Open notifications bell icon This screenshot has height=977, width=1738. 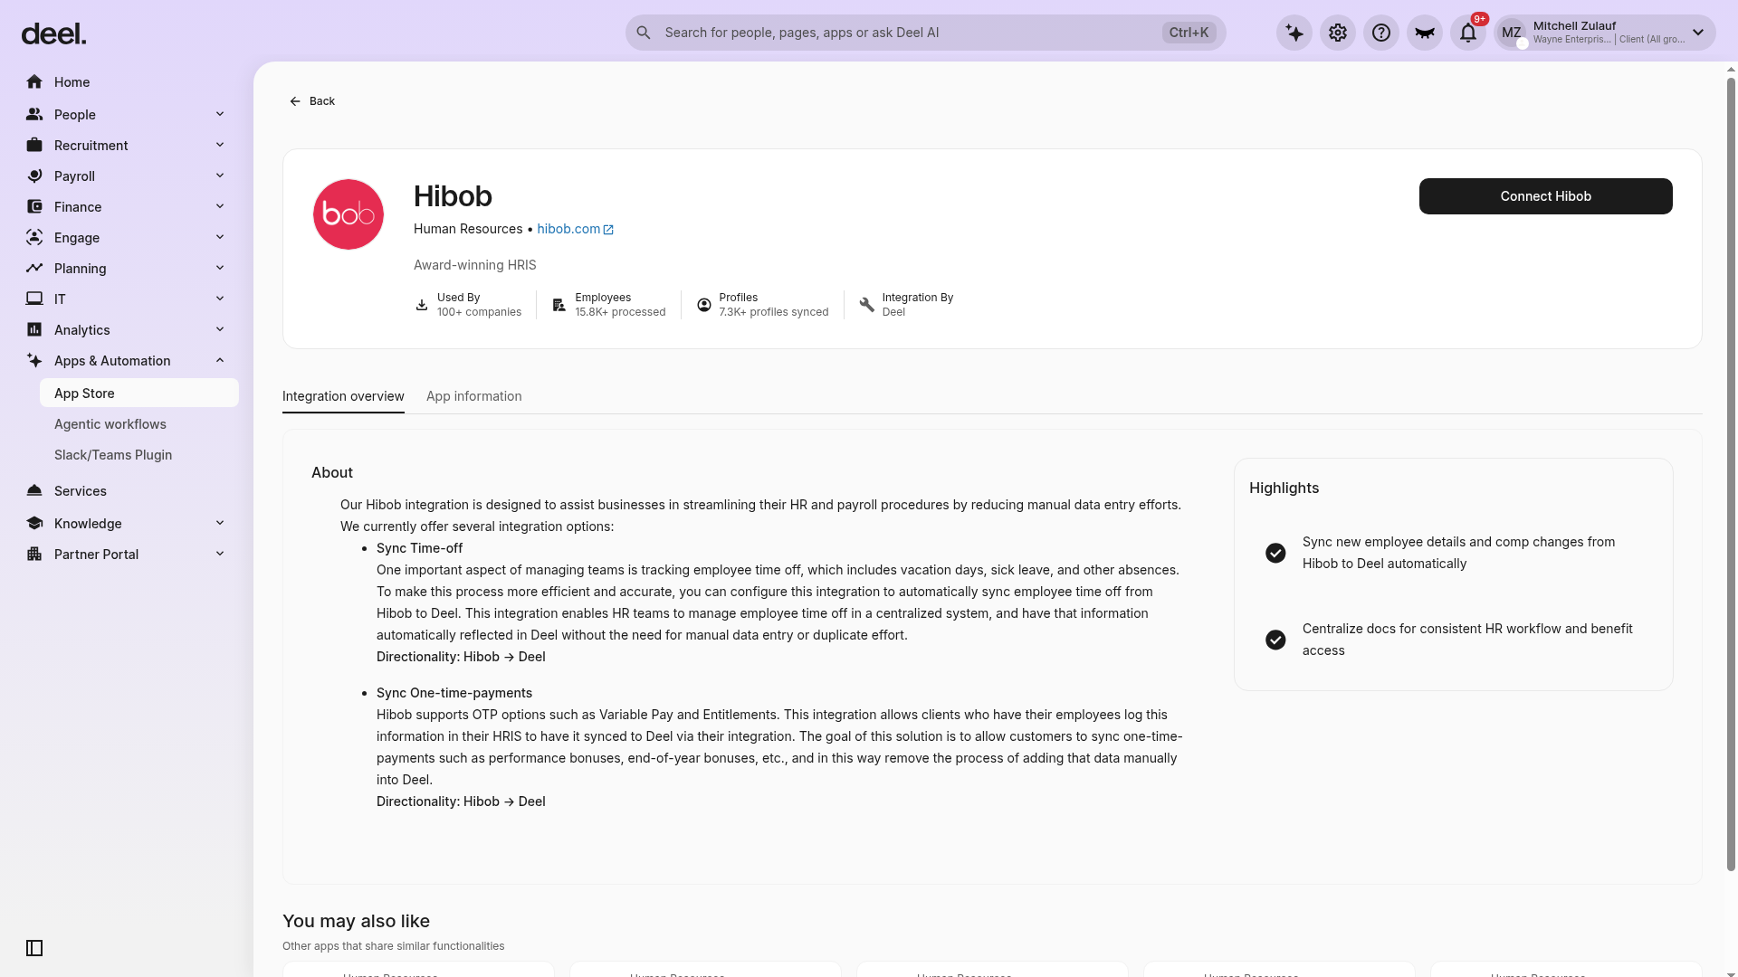click(1468, 33)
